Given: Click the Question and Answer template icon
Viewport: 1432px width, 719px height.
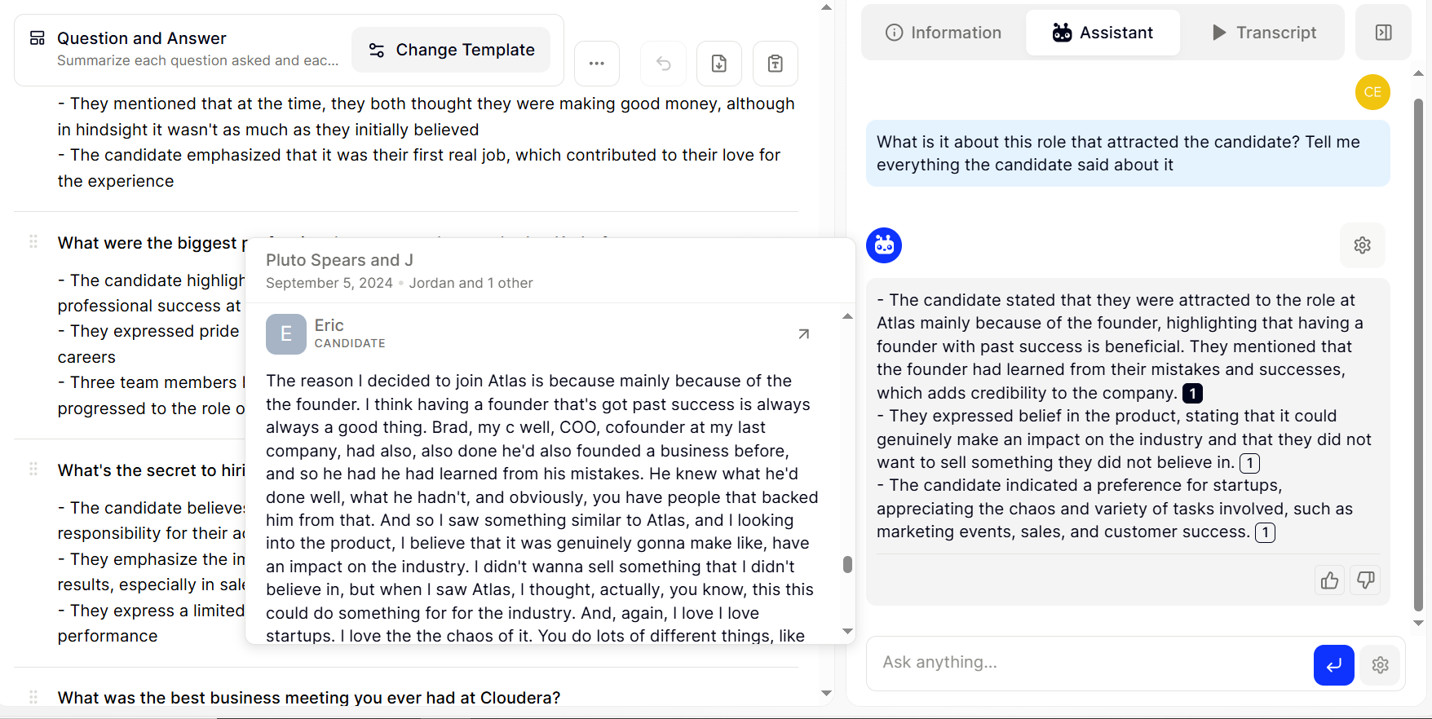Looking at the screenshot, I should point(36,37).
